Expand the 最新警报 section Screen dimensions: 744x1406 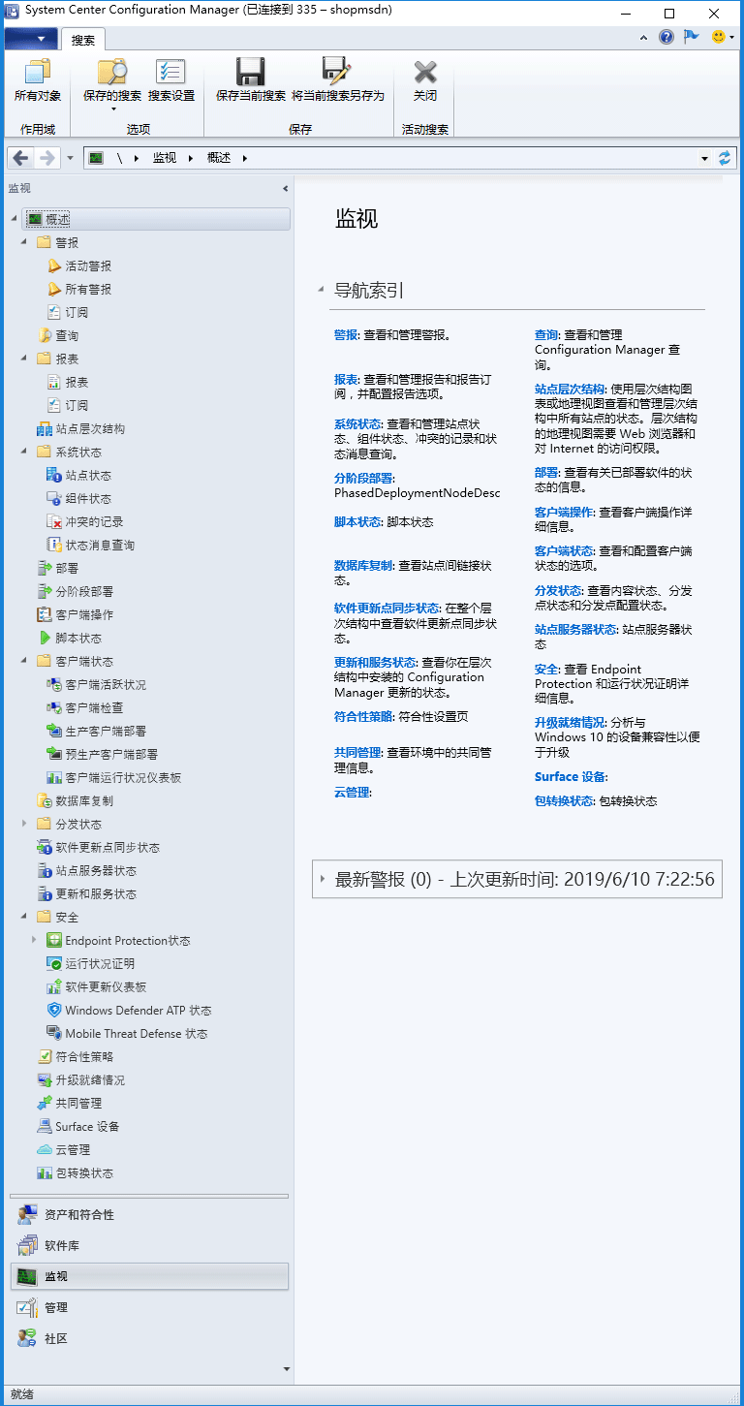coord(322,880)
